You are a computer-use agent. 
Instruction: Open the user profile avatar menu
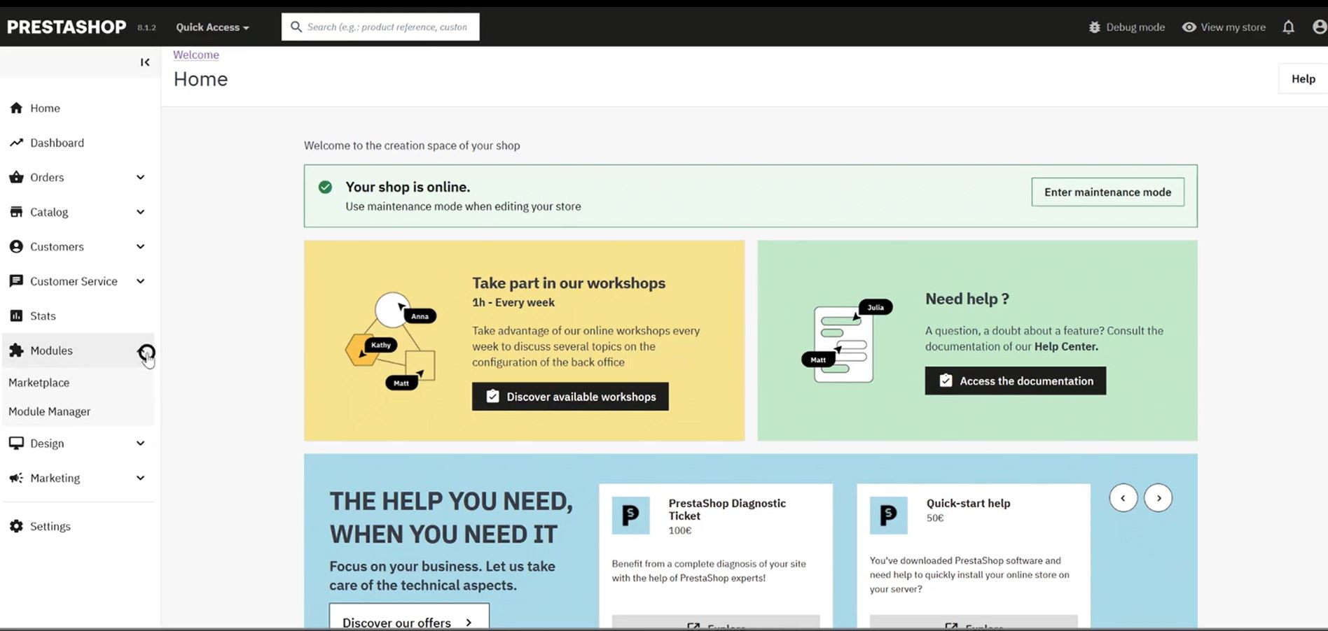[x=1320, y=27]
